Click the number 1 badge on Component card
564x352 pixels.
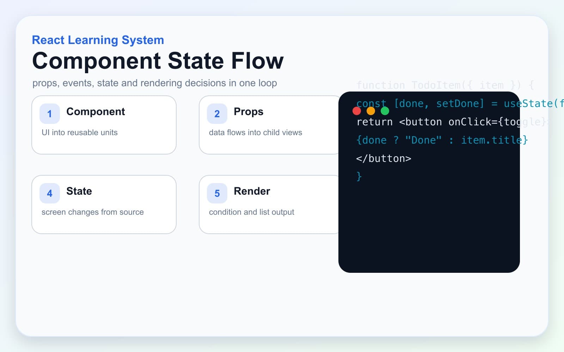[x=50, y=114]
